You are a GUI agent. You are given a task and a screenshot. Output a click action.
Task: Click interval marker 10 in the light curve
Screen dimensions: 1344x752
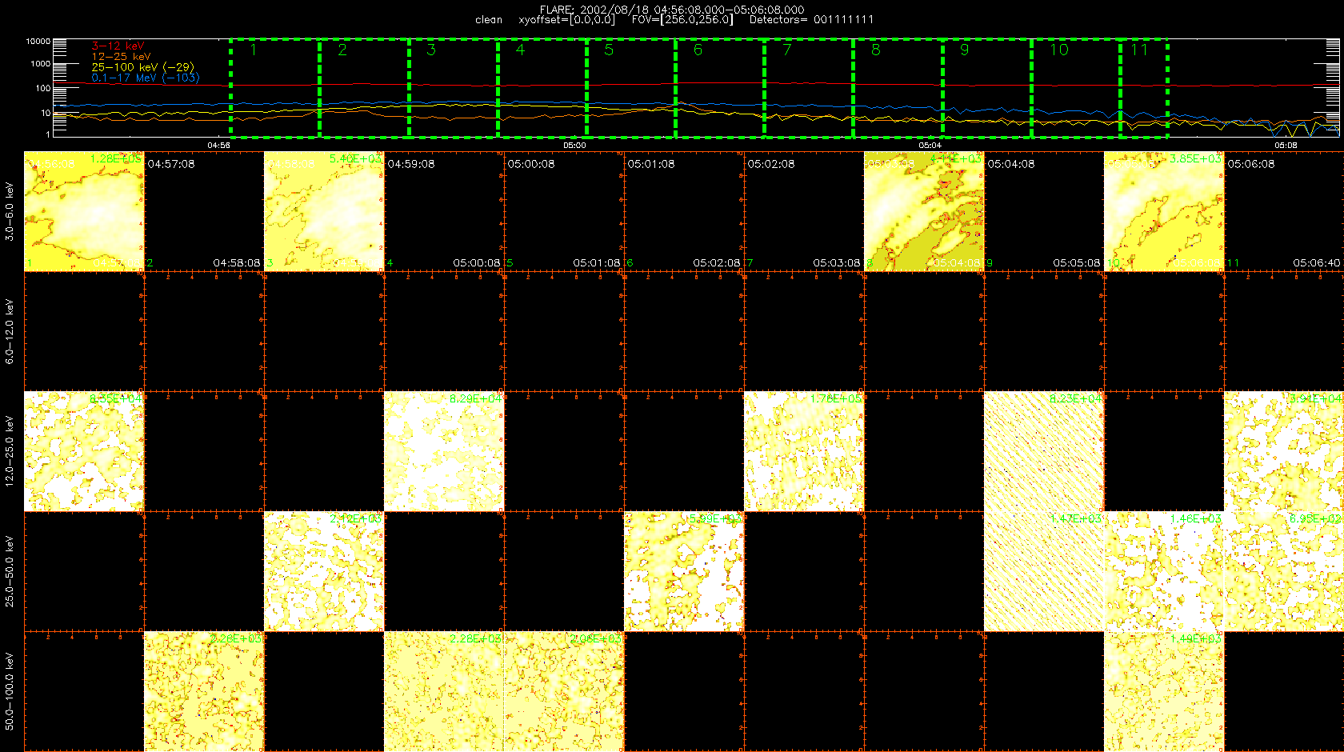click(x=1059, y=50)
